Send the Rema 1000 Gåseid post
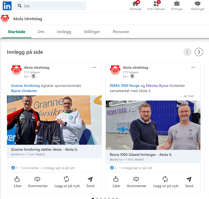The width and height of the screenshot is (209, 199). (x=189, y=182)
